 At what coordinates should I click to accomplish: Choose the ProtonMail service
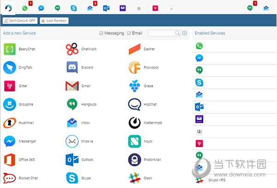pyautogui.click(x=145, y=160)
